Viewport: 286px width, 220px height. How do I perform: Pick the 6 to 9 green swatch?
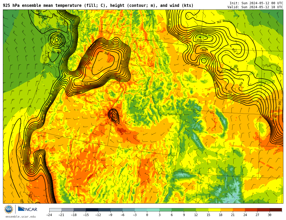click(178, 210)
